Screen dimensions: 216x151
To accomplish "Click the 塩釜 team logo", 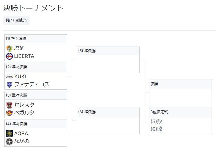I will click(9, 48).
